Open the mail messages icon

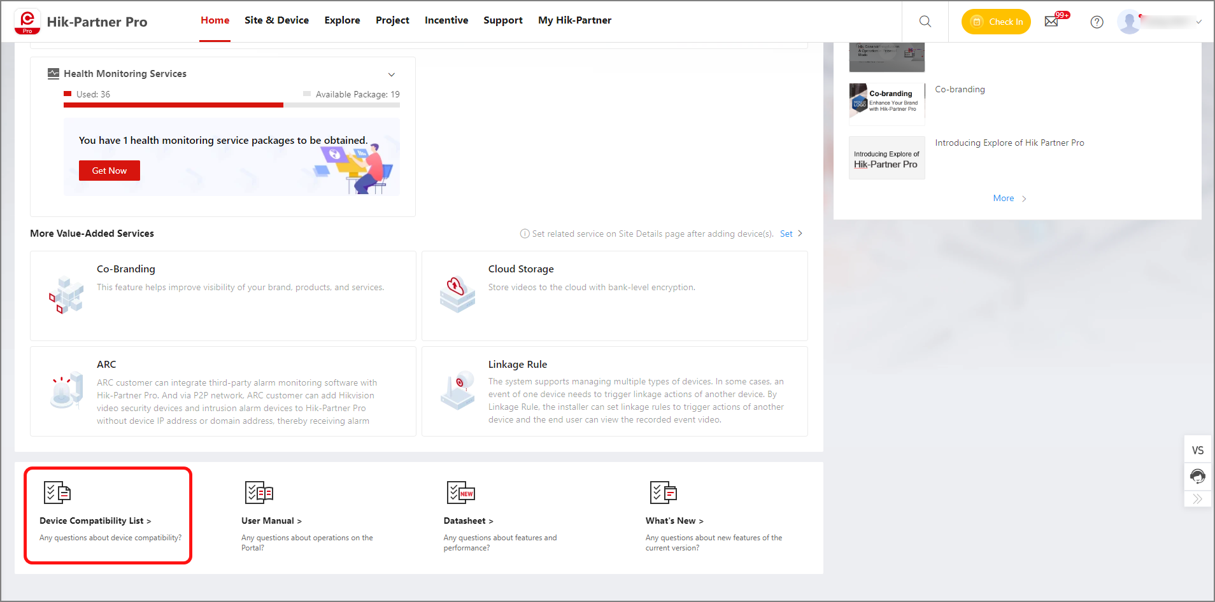pos(1051,22)
